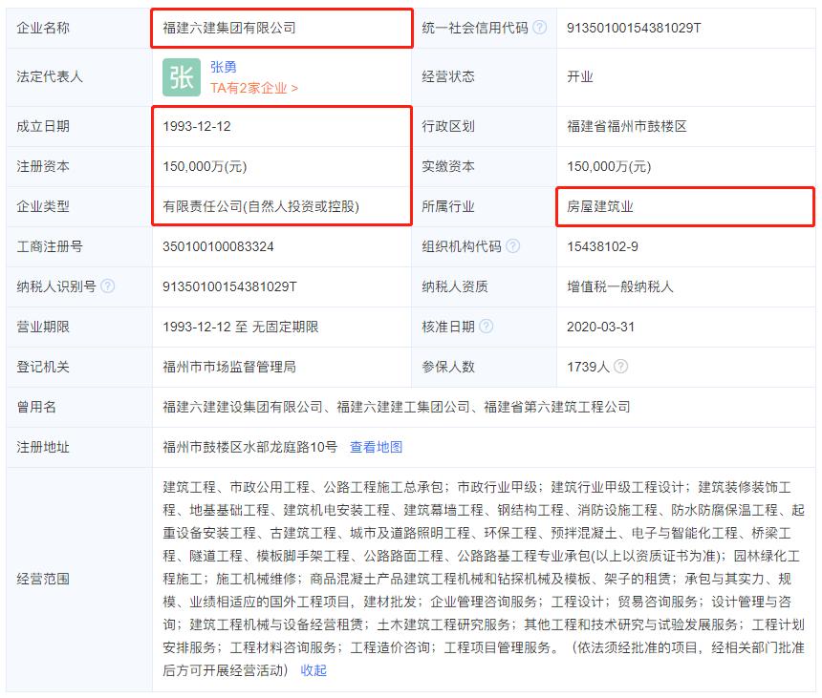Click the green 张 avatar icon

pos(182,77)
